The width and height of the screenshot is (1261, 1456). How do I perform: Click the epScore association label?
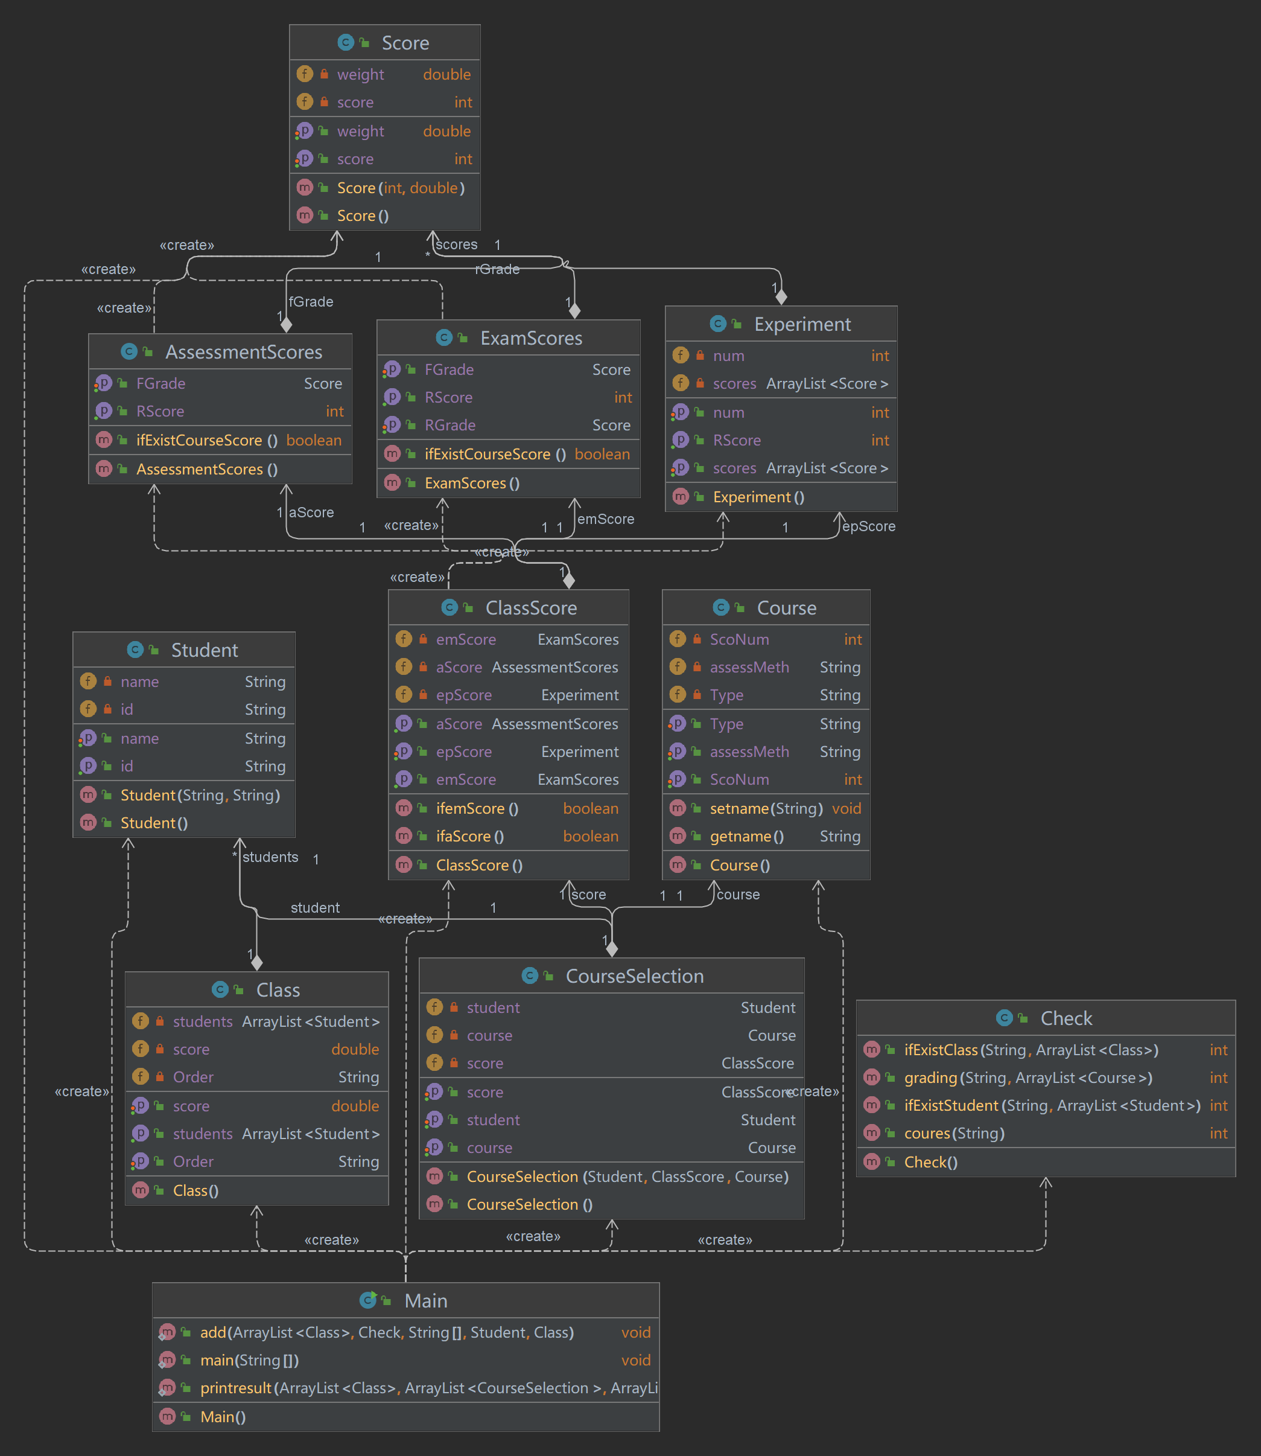pos(868,526)
